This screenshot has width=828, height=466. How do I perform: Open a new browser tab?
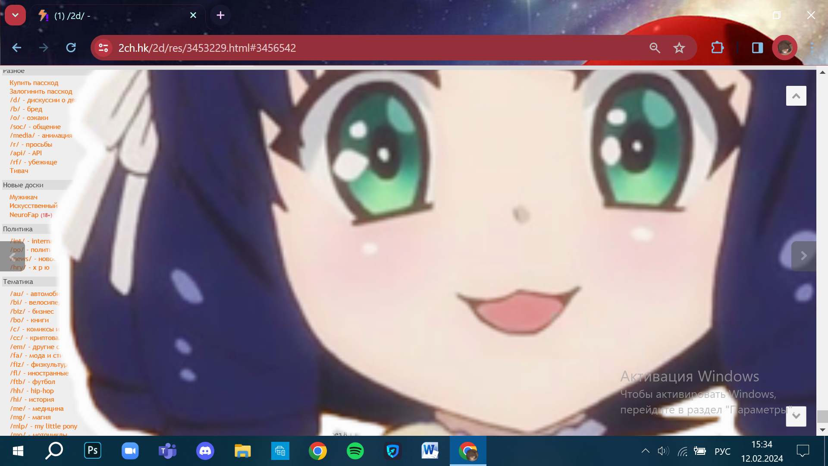(x=220, y=15)
